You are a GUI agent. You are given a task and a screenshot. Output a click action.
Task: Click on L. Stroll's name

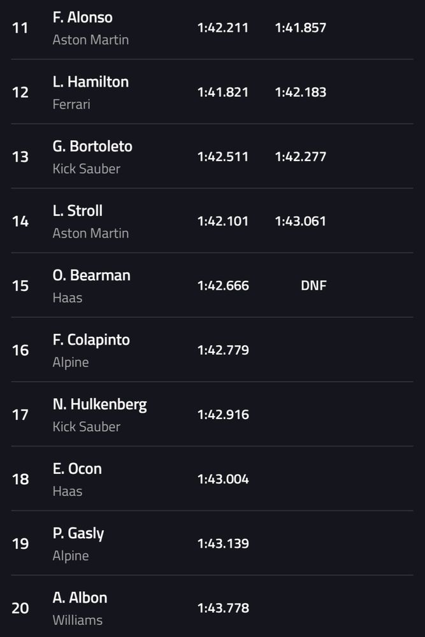77,211
